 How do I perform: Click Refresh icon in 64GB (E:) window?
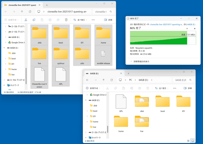pyautogui.click(x=112, y=80)
